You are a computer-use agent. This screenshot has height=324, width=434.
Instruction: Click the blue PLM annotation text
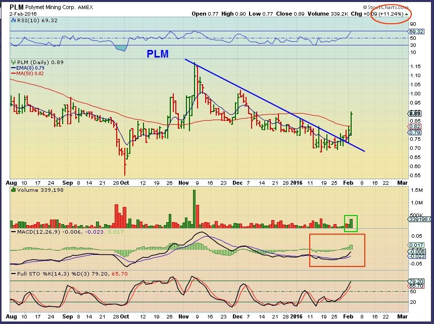(158, 53)
